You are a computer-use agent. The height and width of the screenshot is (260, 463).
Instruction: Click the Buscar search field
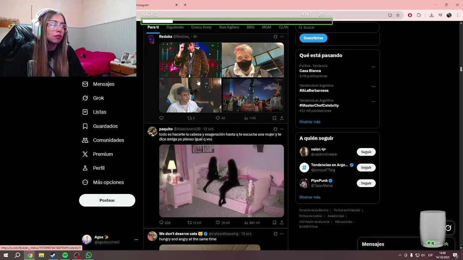[337, 27]
